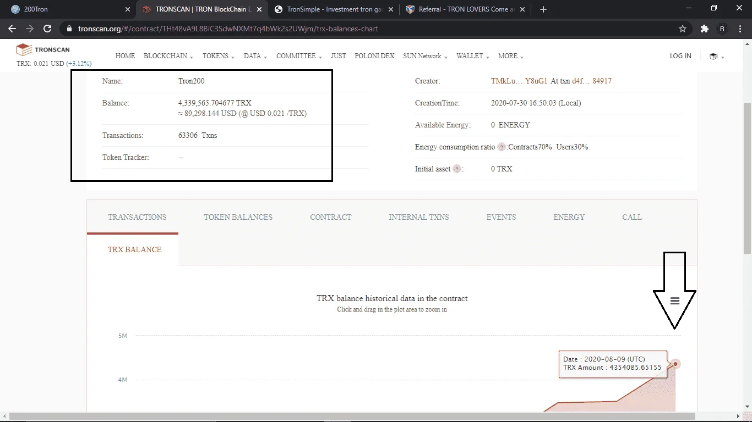Expand the DATA menu

(x=255, y=56)
